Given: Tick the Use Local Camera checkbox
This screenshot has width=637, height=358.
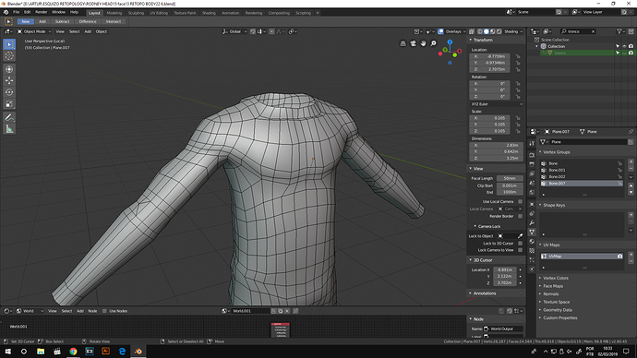Looking at the screenshot, I should [x=520, y=201].
